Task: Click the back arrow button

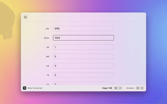Action: click(26, 17)
